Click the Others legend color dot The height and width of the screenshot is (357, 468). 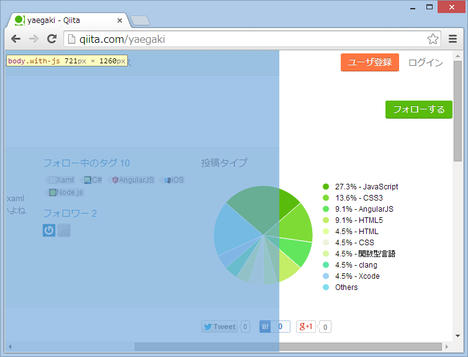point(326,287)
